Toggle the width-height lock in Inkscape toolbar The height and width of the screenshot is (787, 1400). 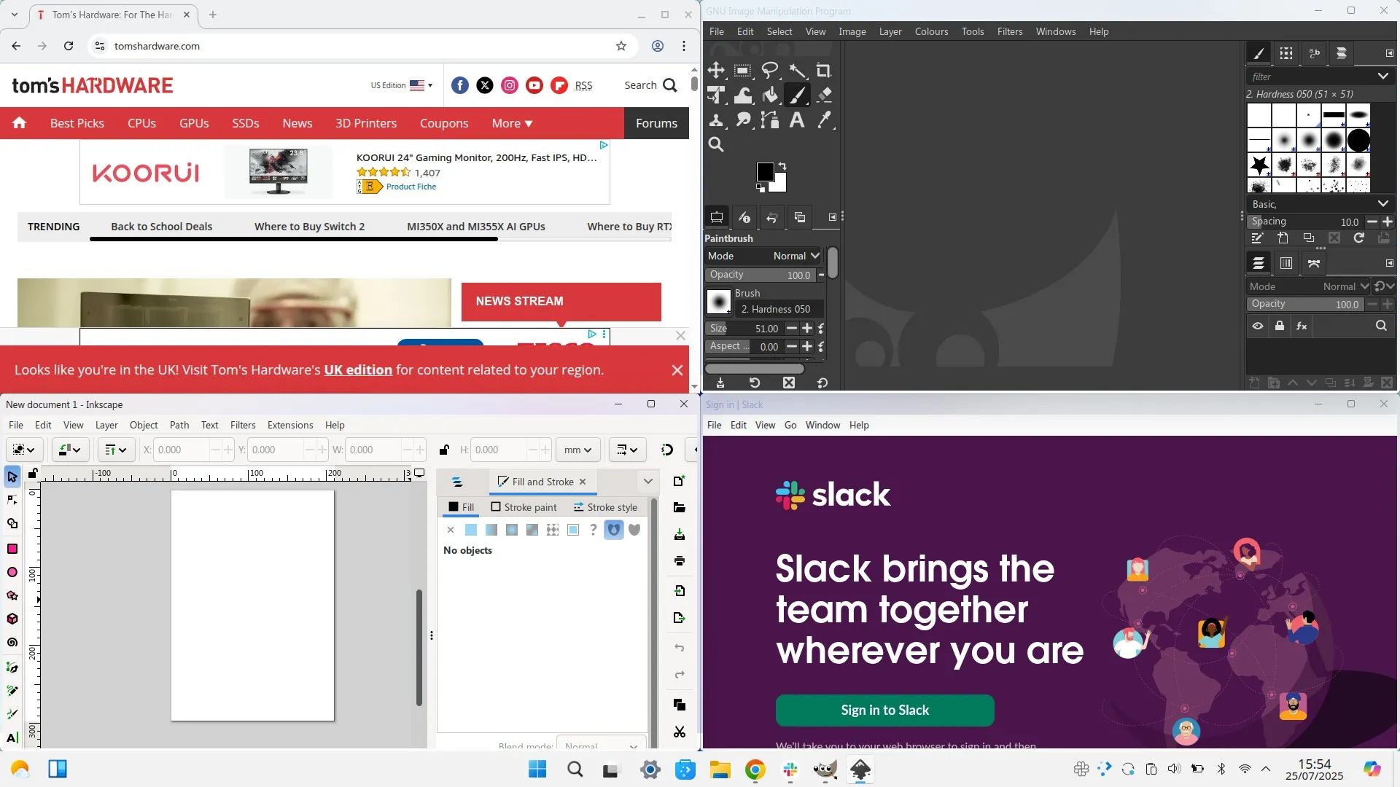coord(444,450)
